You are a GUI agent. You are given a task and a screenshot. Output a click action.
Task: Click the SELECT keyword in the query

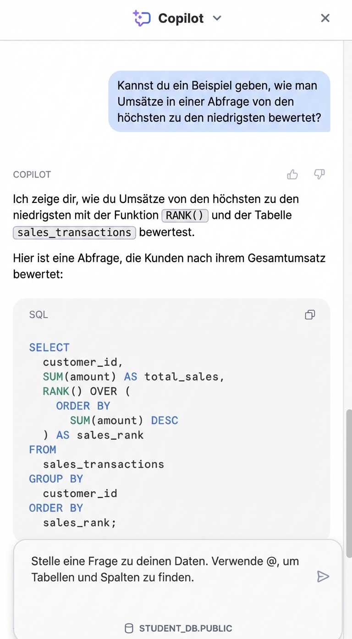coord(49,348)
